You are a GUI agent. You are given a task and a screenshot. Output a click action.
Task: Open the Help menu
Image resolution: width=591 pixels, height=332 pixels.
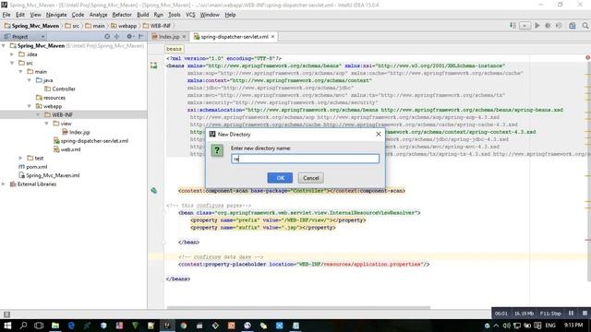[x=230, y=15]
